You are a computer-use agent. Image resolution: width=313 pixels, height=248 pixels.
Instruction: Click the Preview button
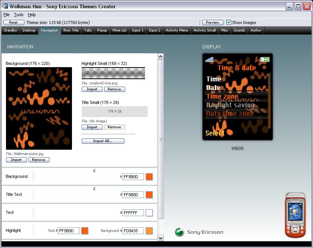point(213,23)
